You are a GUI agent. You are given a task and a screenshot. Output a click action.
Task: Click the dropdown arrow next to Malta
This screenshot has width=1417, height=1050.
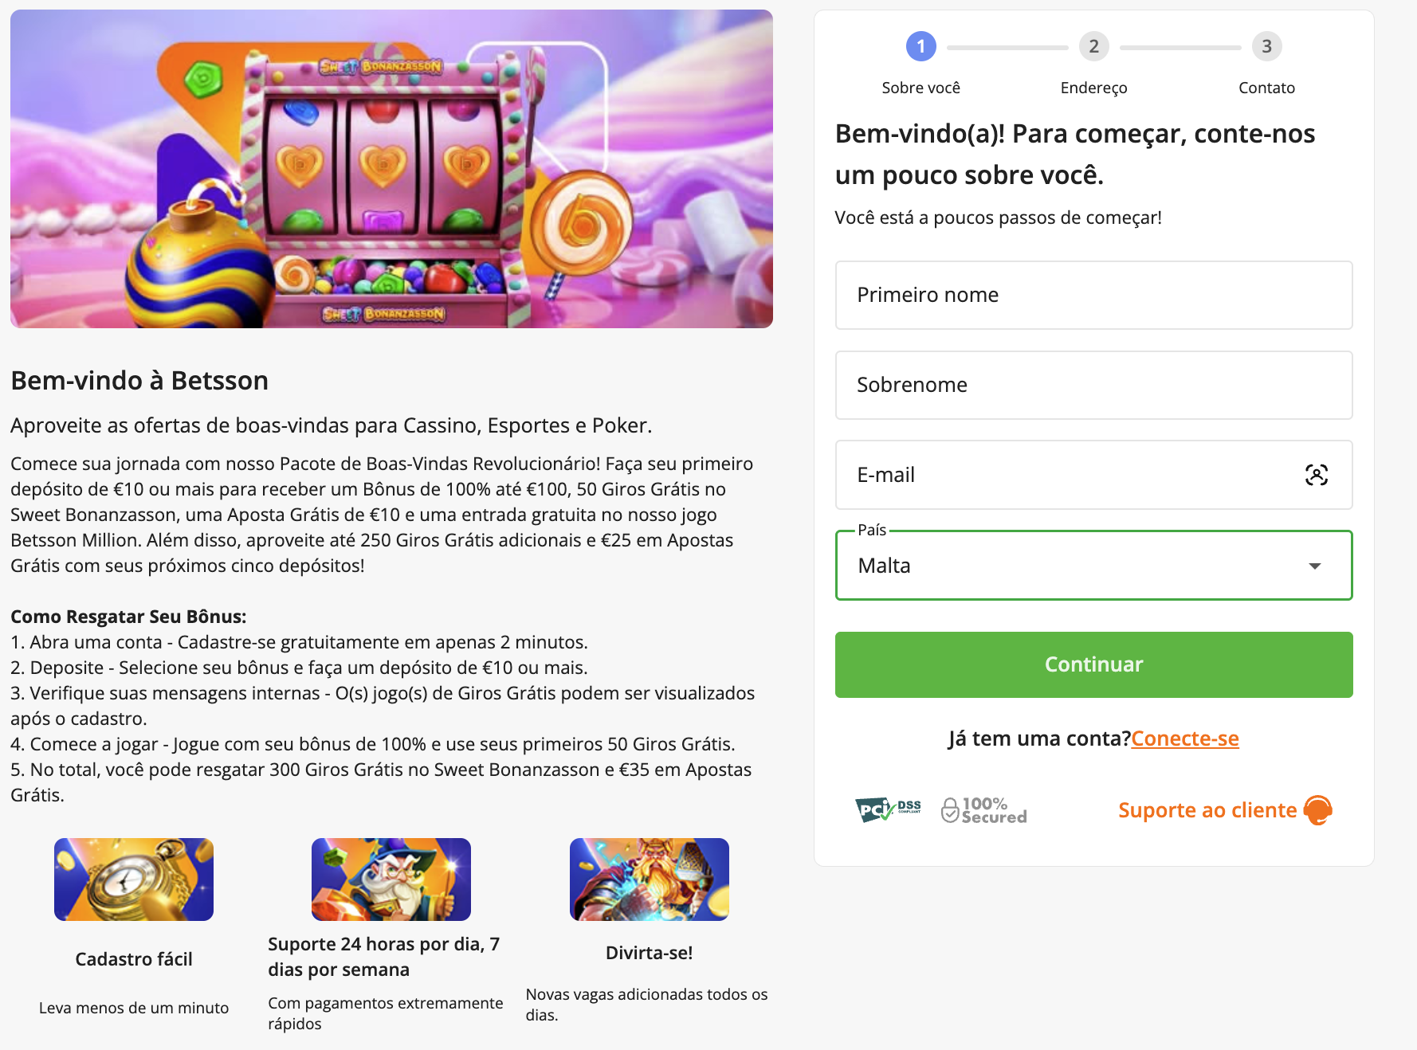(1315, 566)
